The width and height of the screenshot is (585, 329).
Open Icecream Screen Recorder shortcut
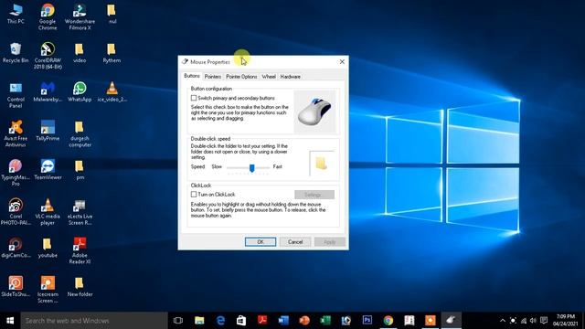tap(48, 290)
